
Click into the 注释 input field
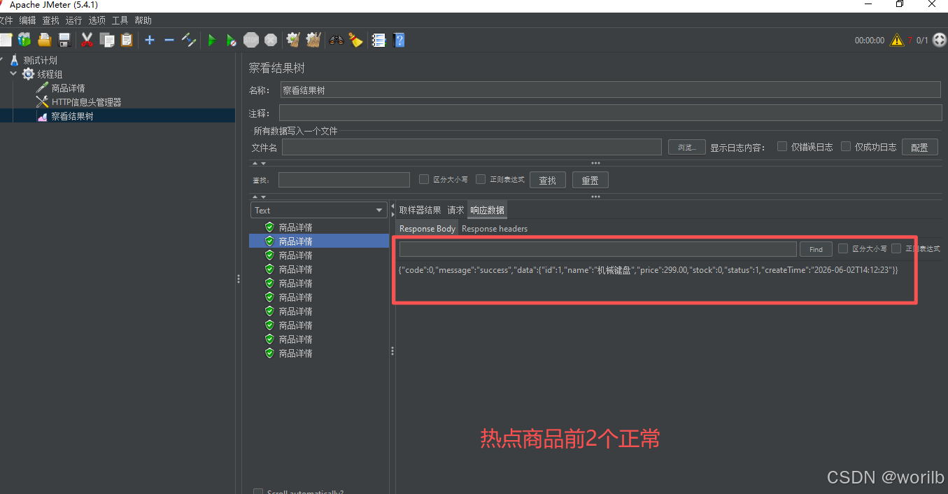point(610,113)
